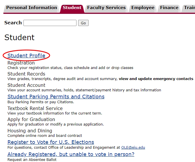Click the Student page heading
Viewport: 195px width, 162px height.
click(x=19, y=38)
